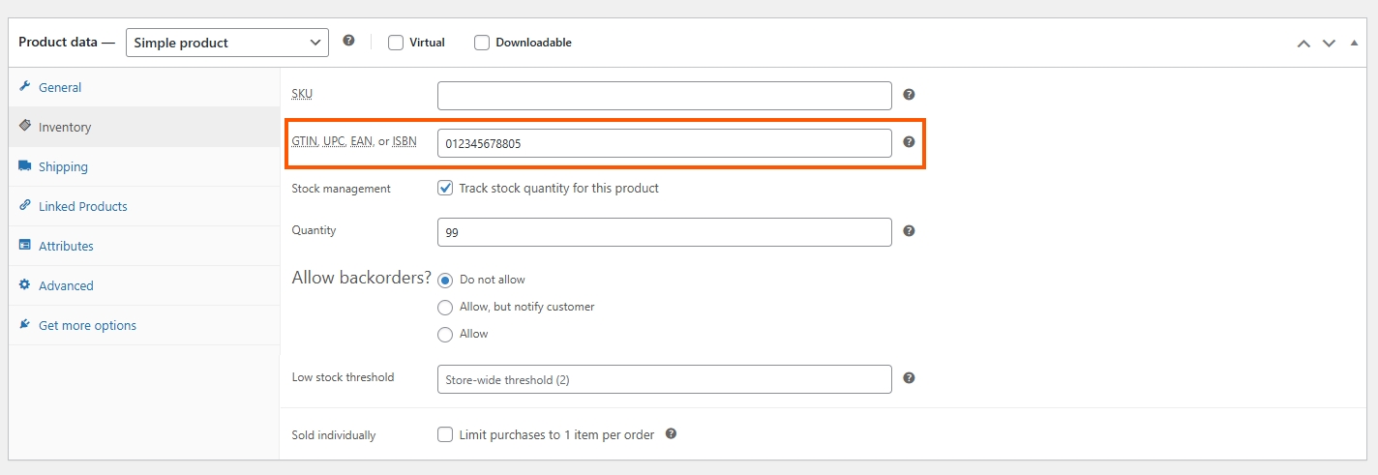Click help icon next to GTIN field
This screenshot has height=475, width=1378.
tap(909, 142)
